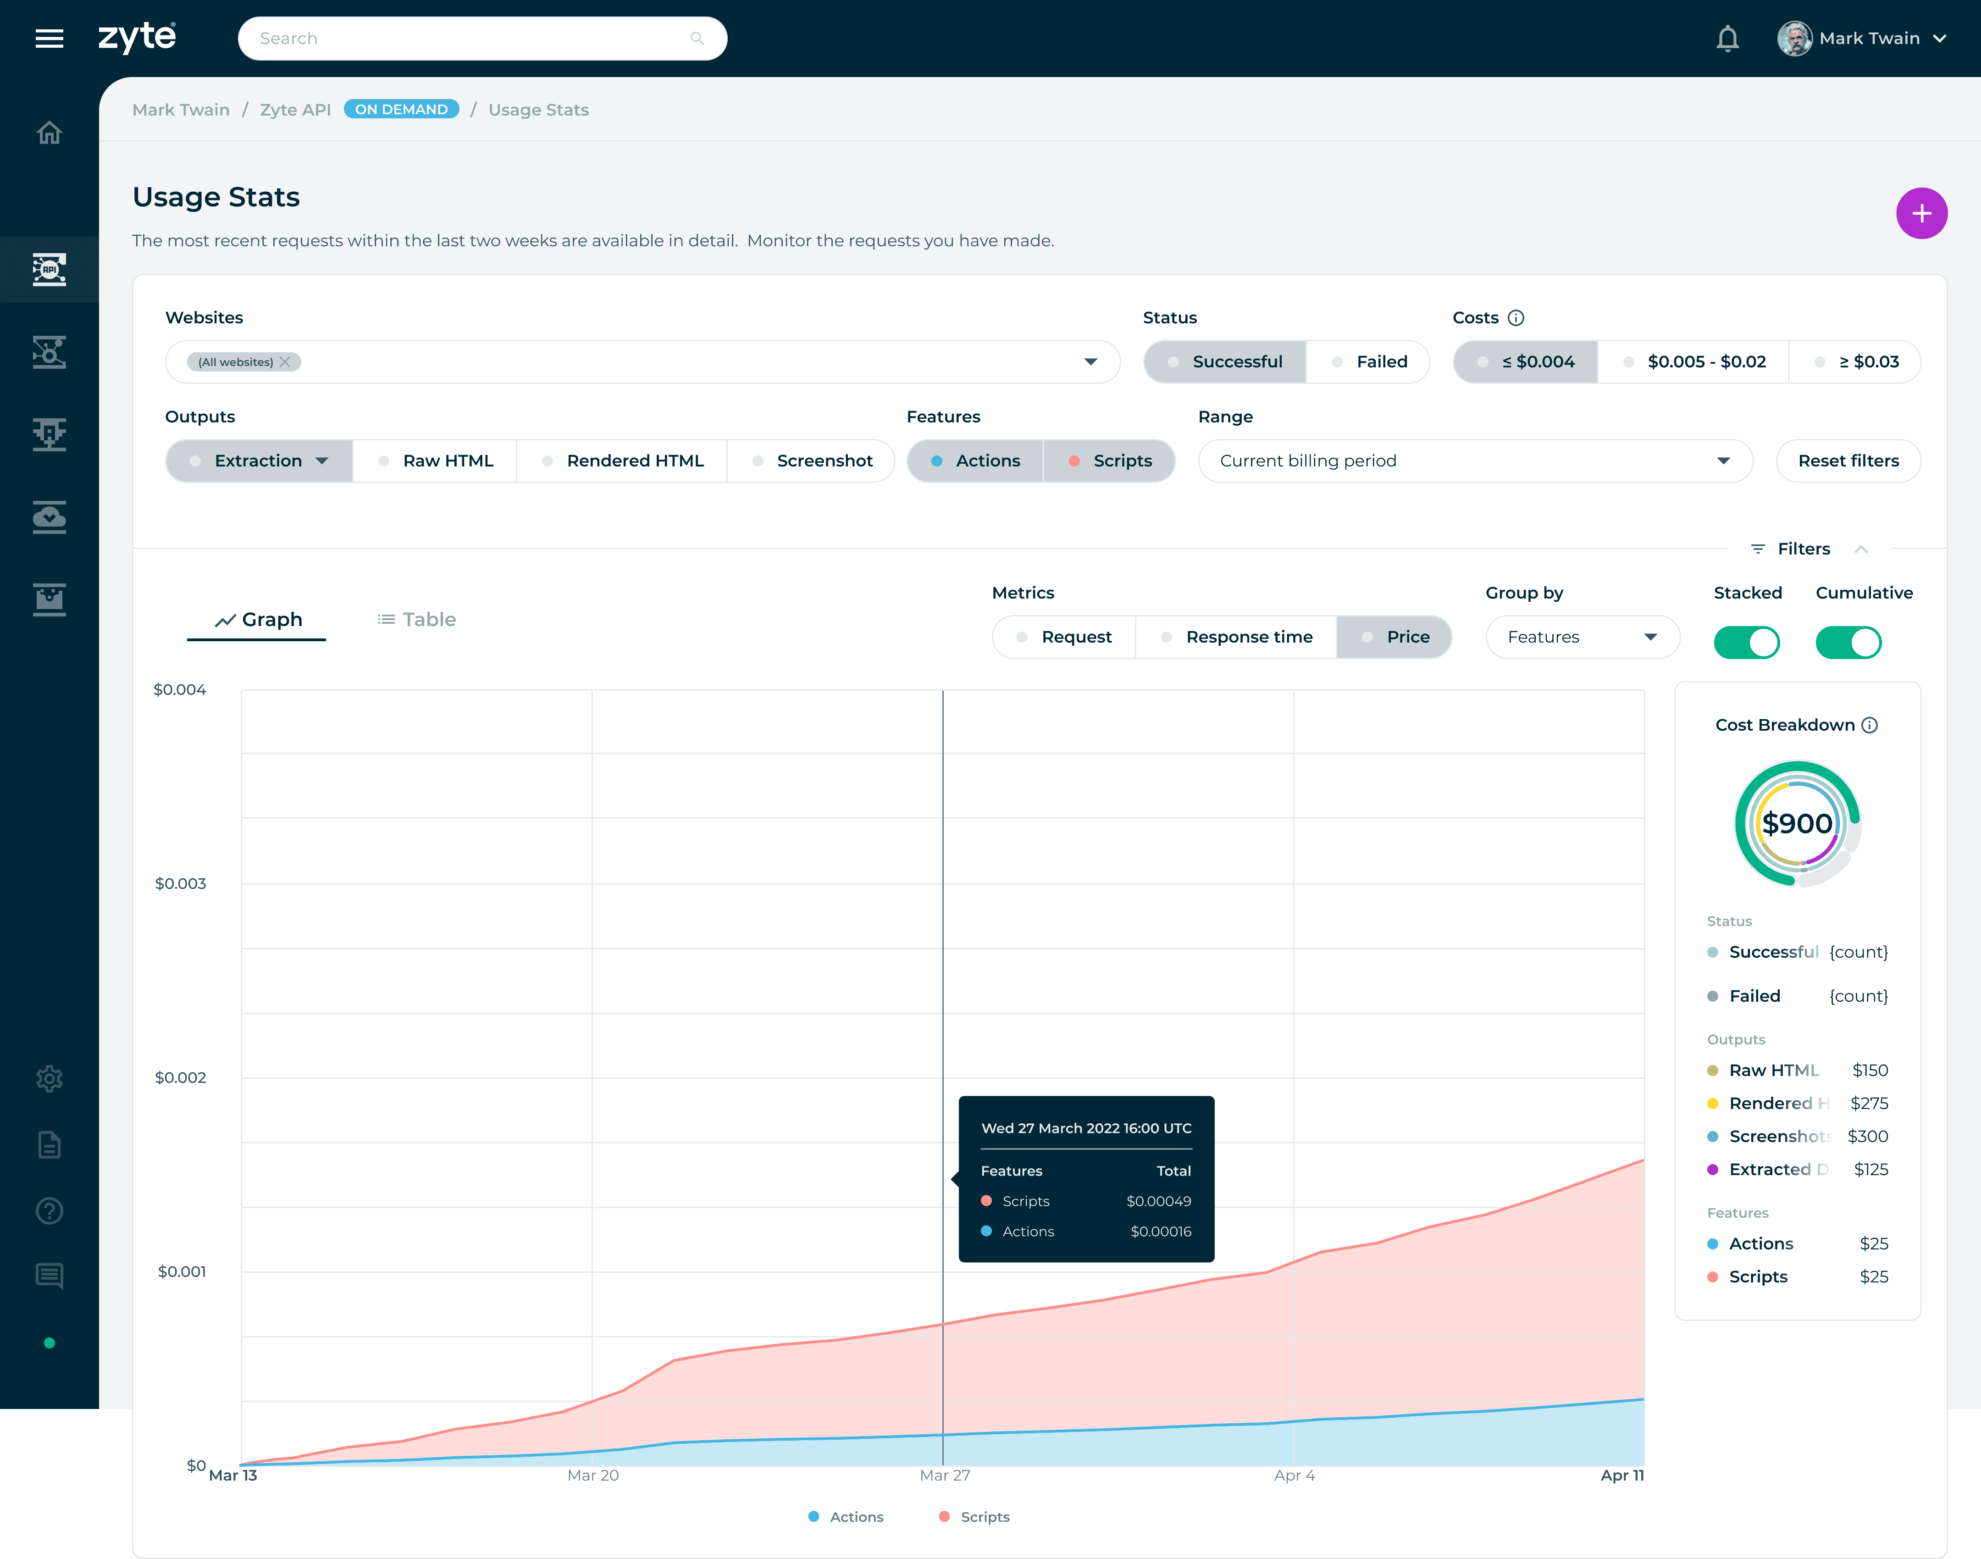This screenshot has width=1981, height=1559.
Task: Select the Response time metric
Action: coord(1236,637)
